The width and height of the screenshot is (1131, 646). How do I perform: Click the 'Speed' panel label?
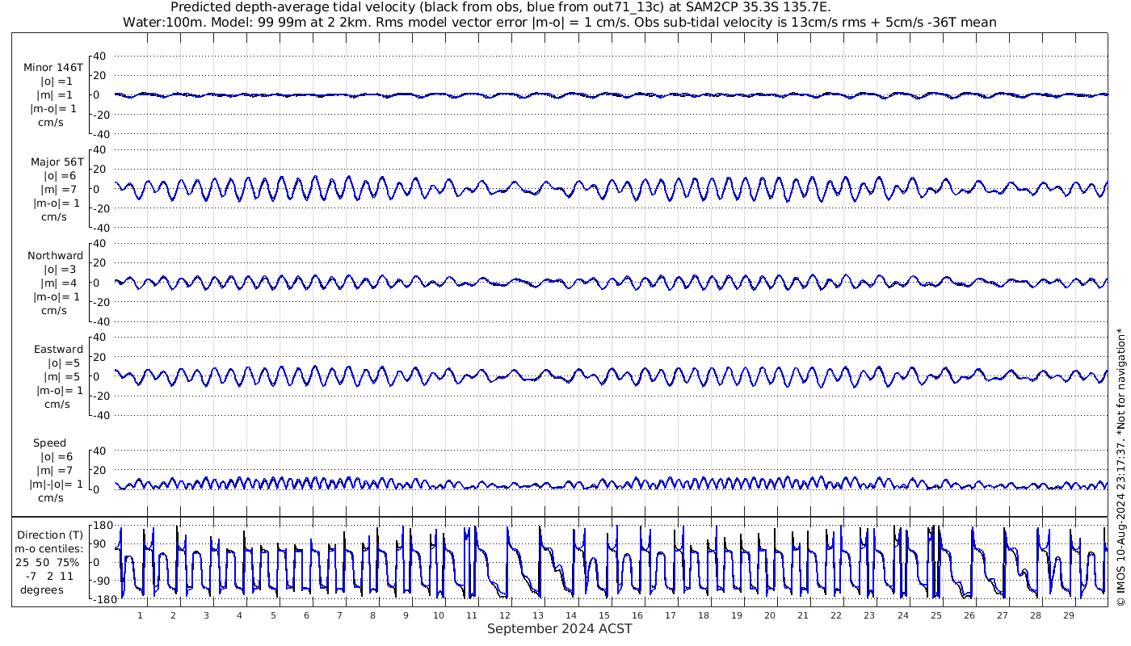tap(50, 443)
